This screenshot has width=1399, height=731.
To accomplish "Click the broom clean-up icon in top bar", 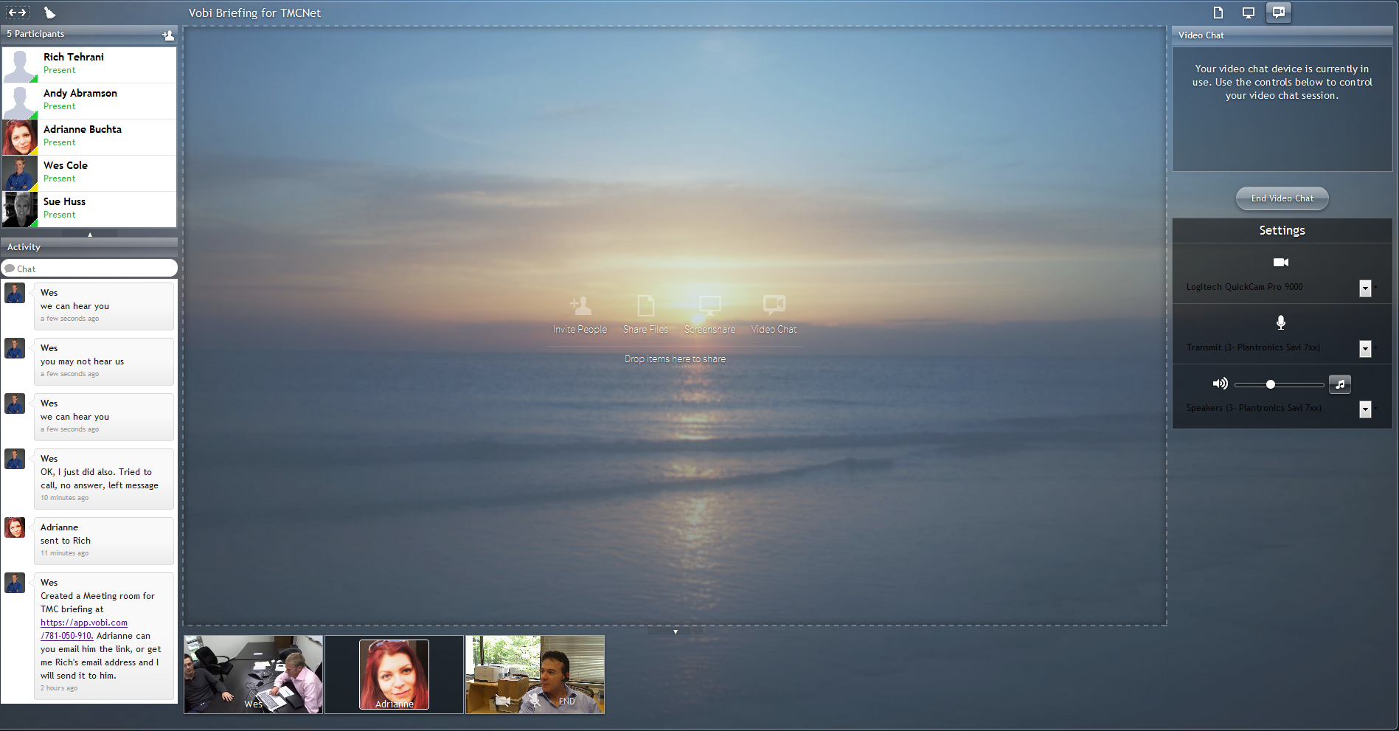I will pyautogui.click(x=49, y=13).
